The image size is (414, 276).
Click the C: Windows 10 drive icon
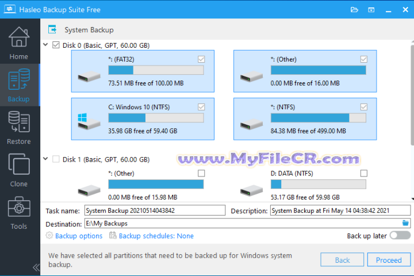click(x=89, y=122)
